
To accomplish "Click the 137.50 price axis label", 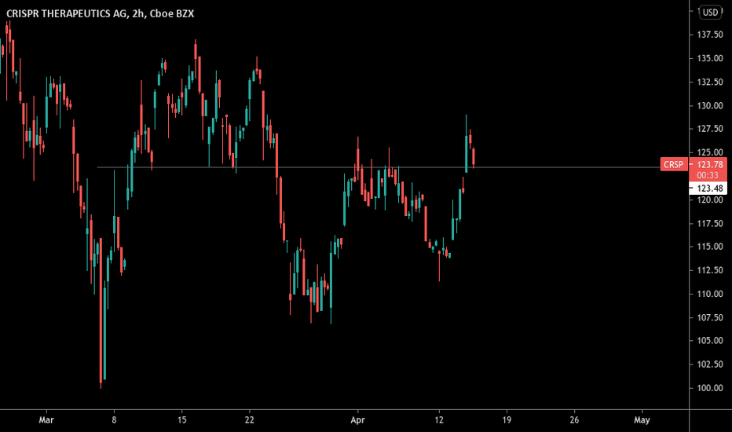I will [709, 35].
